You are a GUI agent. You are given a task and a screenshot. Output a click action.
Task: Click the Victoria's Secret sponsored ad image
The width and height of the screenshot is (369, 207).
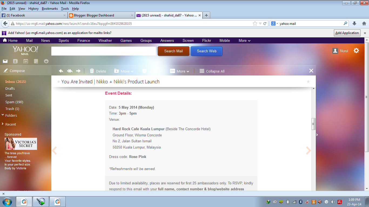tap(21, 144)
